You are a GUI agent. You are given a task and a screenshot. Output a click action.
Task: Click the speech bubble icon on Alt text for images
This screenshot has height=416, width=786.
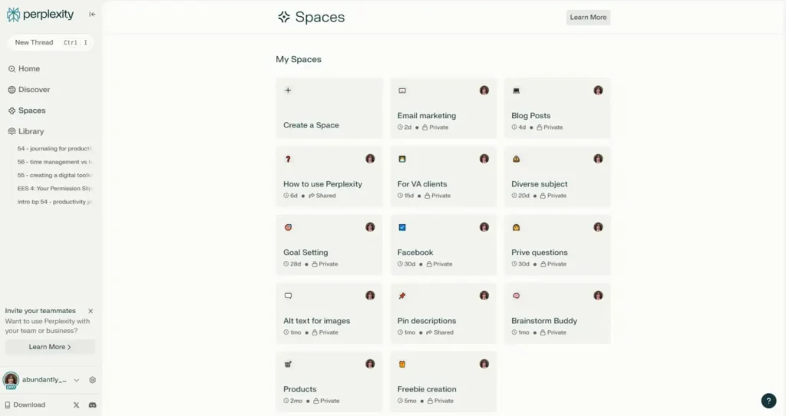pos(288,296)
